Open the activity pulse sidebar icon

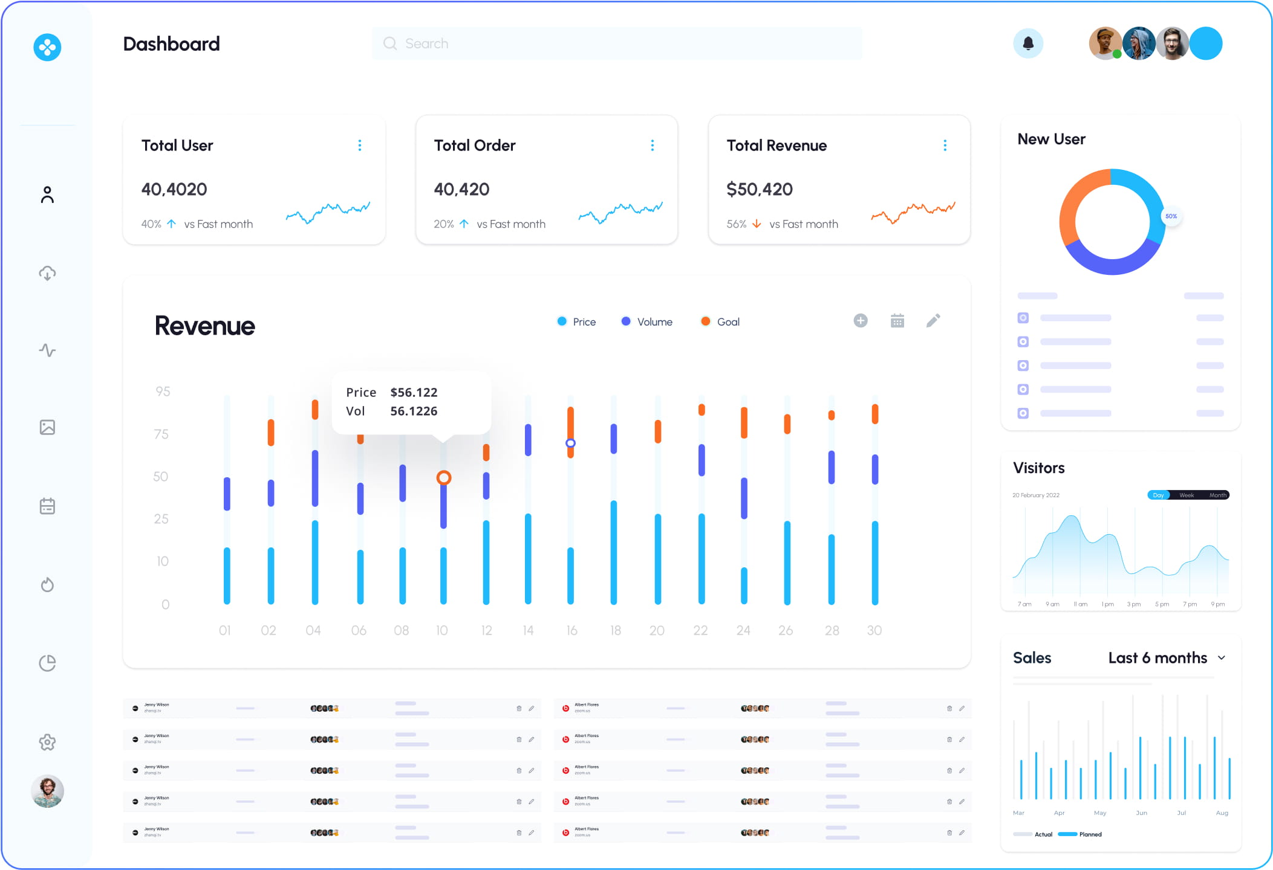point(47,350)
